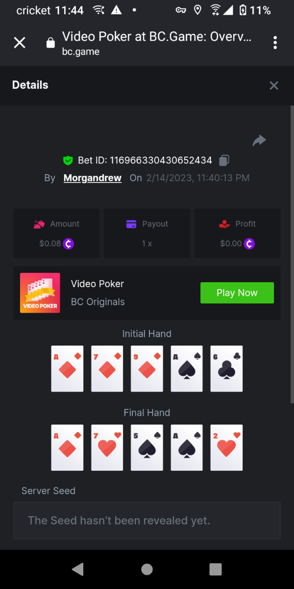Tap the share arrow icon

click(259, 141)
